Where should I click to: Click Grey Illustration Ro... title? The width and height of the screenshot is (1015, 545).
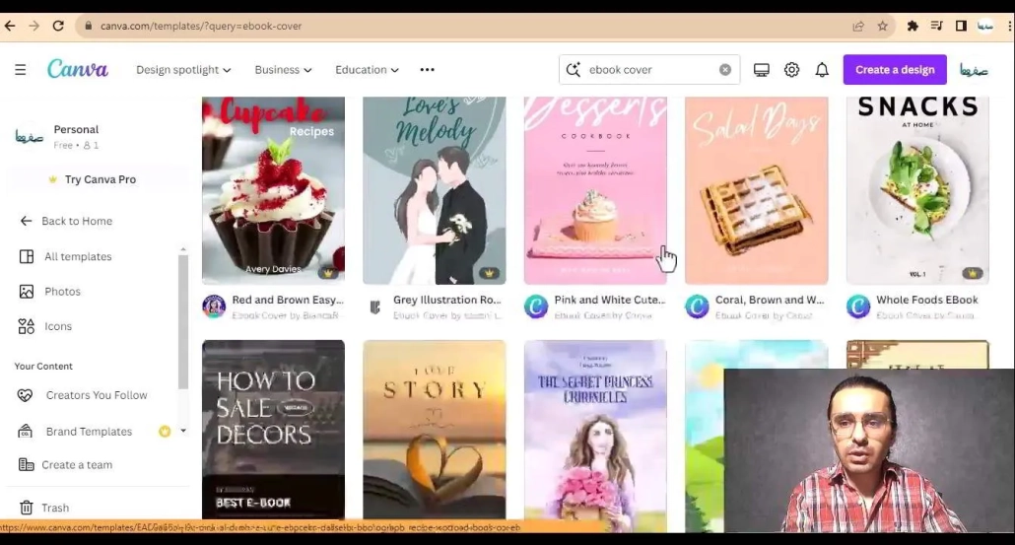coord(447,300)
